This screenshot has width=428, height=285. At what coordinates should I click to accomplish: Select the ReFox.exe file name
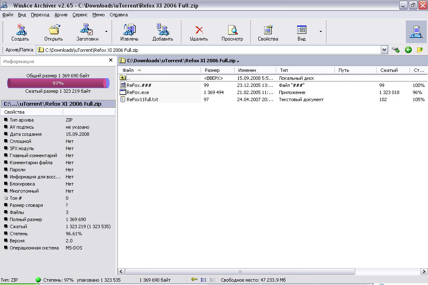click(x=138, y=92)
